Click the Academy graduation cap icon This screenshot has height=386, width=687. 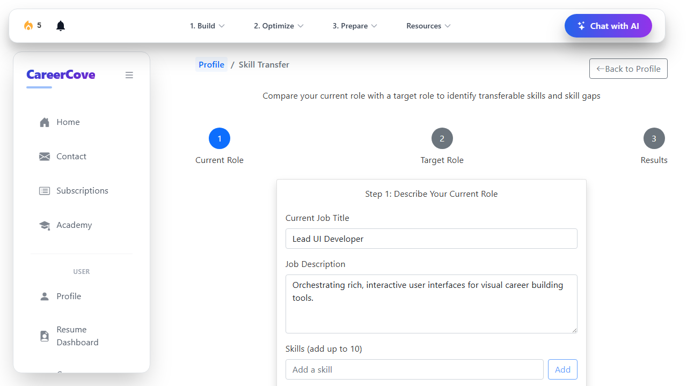(x=45, y=225)
